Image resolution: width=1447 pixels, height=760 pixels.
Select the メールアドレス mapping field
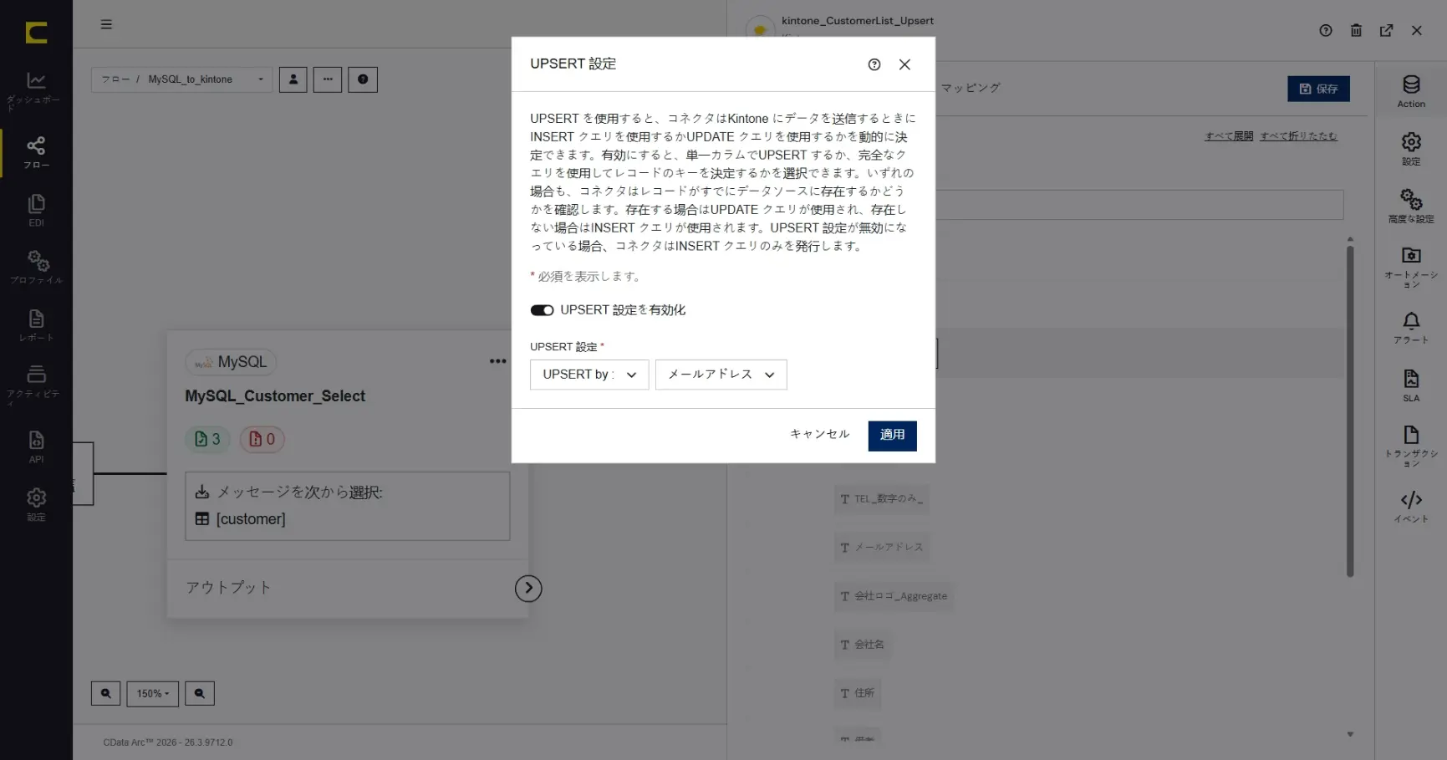pos(882,548)
